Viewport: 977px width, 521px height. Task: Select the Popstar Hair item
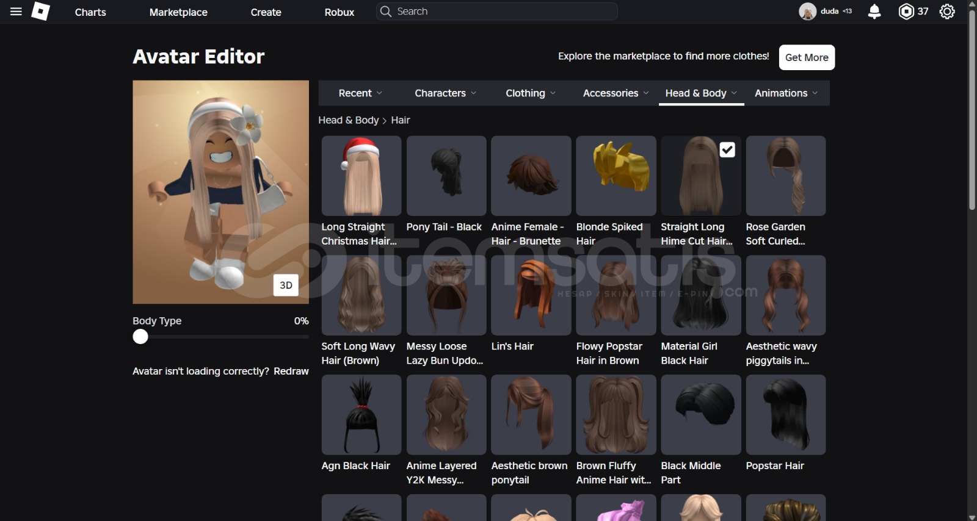(786, 415)
